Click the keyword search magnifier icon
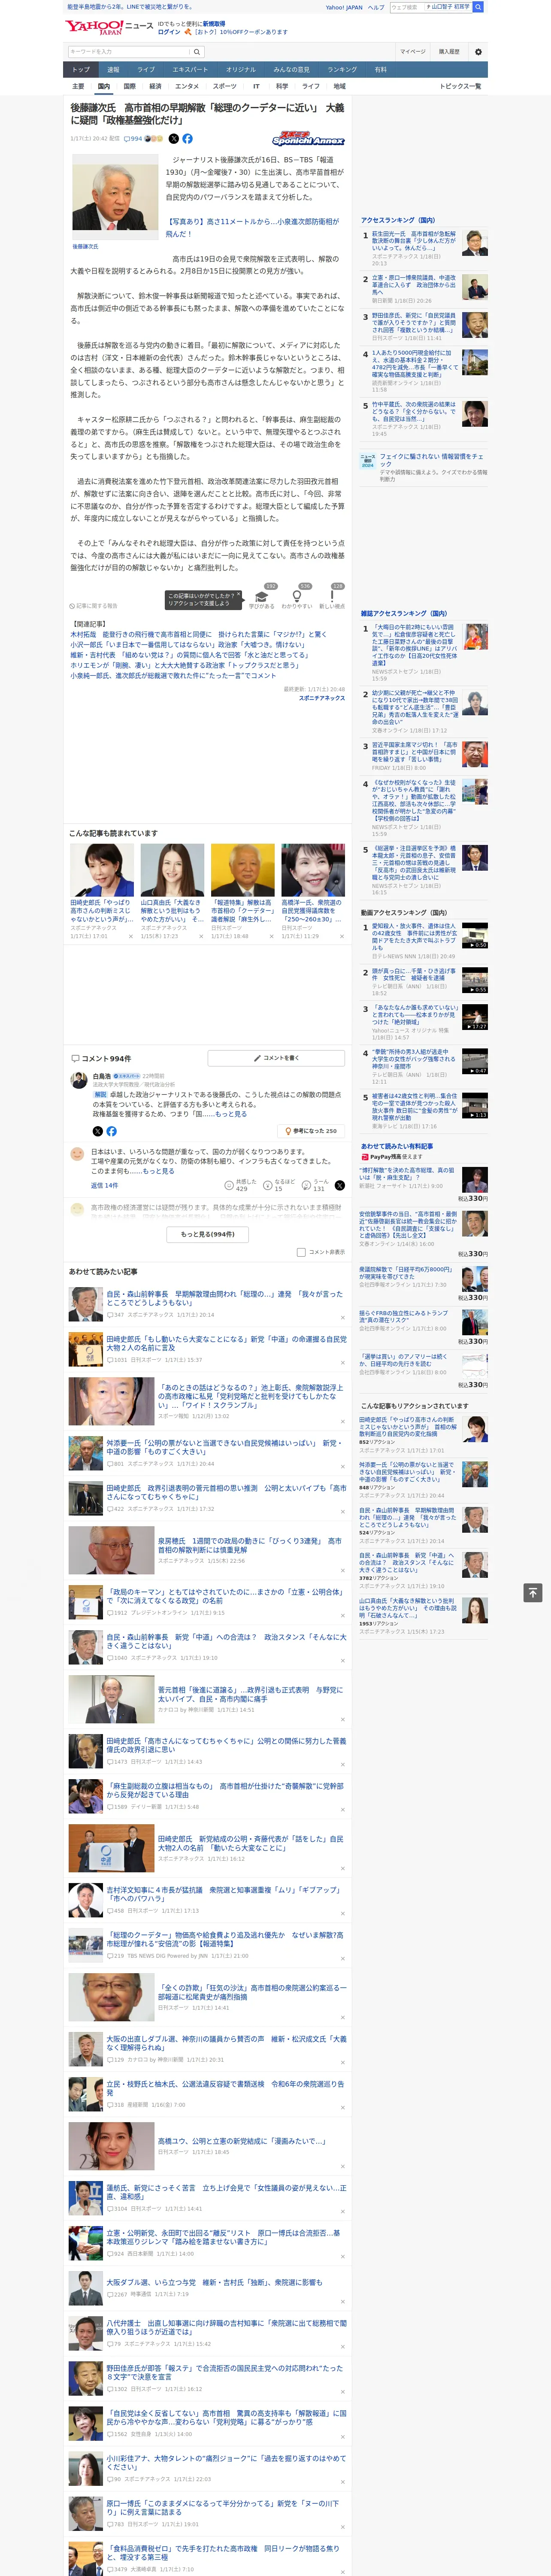 pyautogui.click(x=197, y=52)
